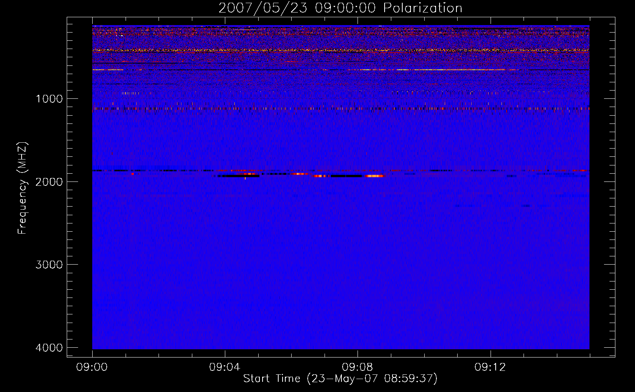The height and width of the screenshot is (392, 635).
Task: Click the '09:04' time tick label
Action: pos(225,367)
